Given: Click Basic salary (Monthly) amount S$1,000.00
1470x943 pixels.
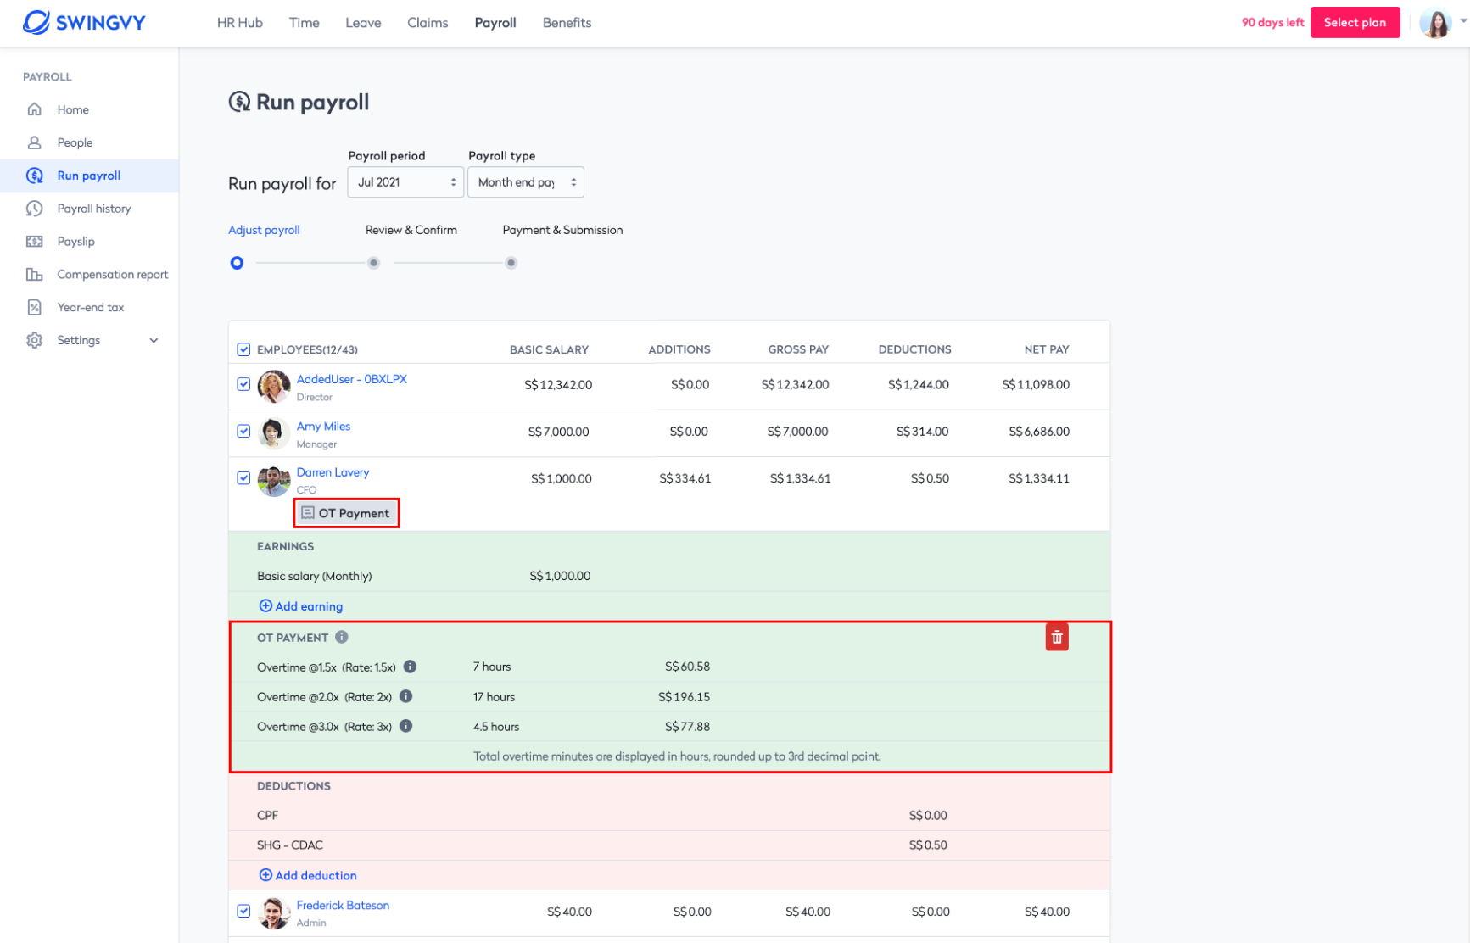Looking at the screenshot, I should (560, 576).
